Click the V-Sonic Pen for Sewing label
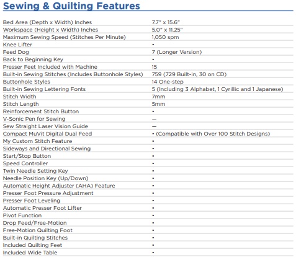Image resolution: width=296 pixels, height=260 pixels. [x=34, y=119]
